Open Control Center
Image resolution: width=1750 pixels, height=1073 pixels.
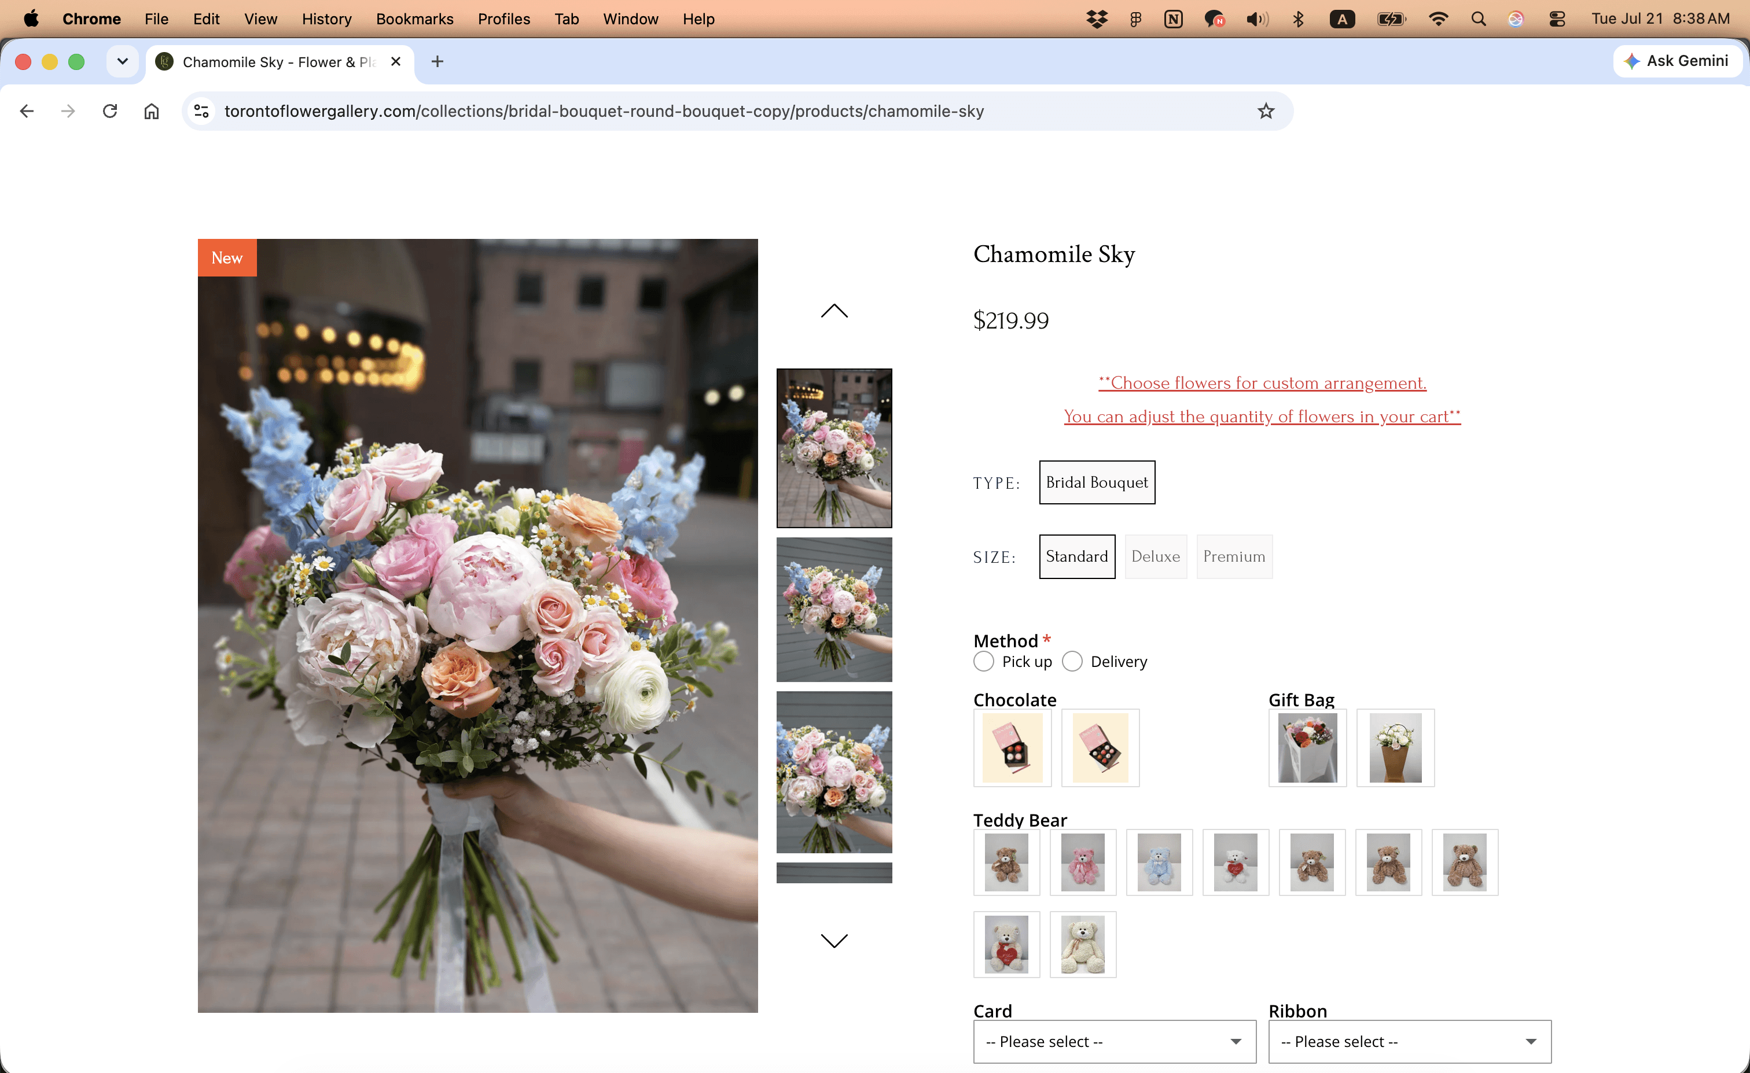pos(1557,19)
